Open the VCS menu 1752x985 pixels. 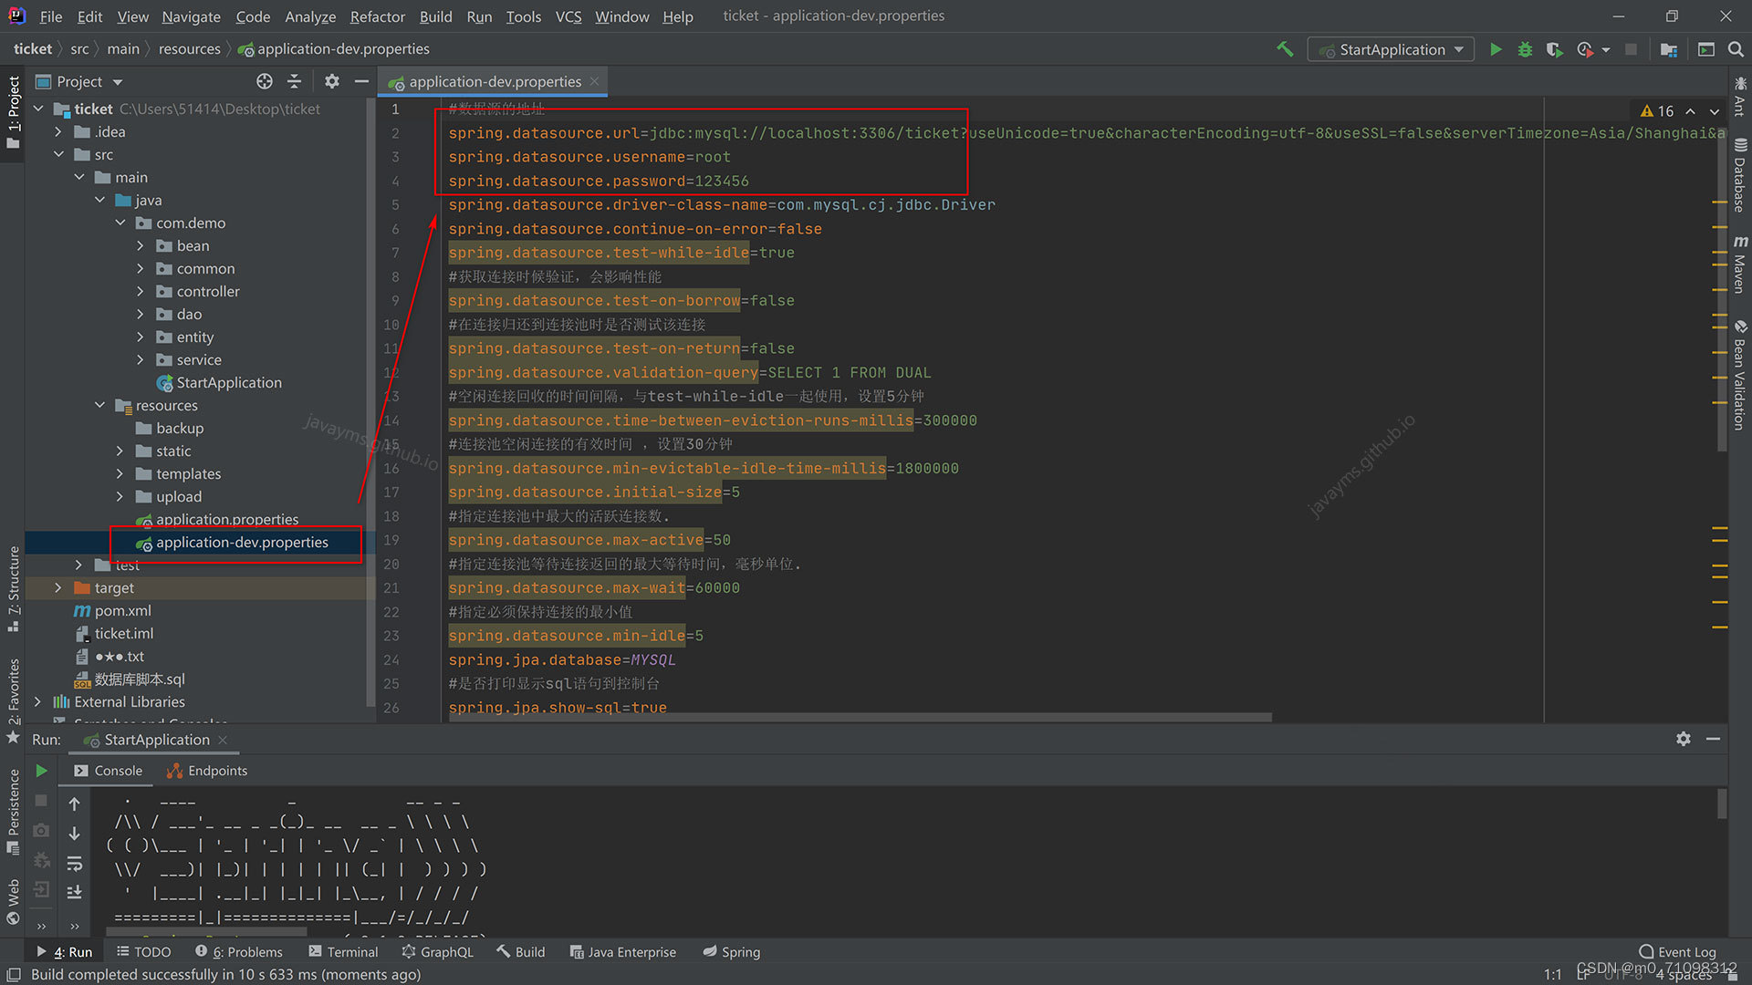point(568,16)
